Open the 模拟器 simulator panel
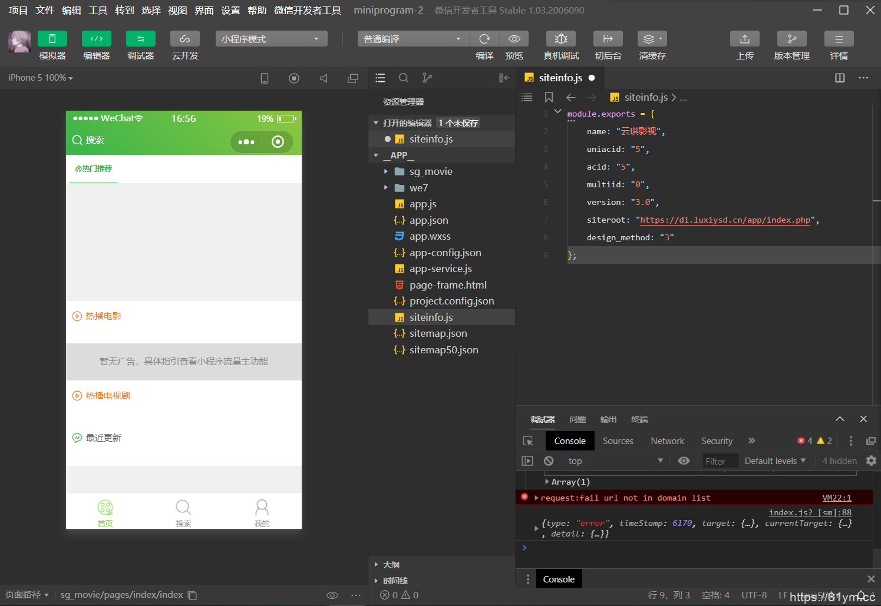881x606 pixels. click(x=52, y=45)
